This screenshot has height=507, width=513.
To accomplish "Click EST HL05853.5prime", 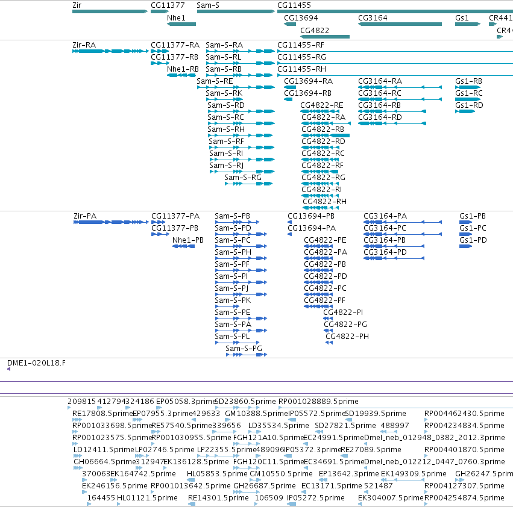I will coord(190,480).
